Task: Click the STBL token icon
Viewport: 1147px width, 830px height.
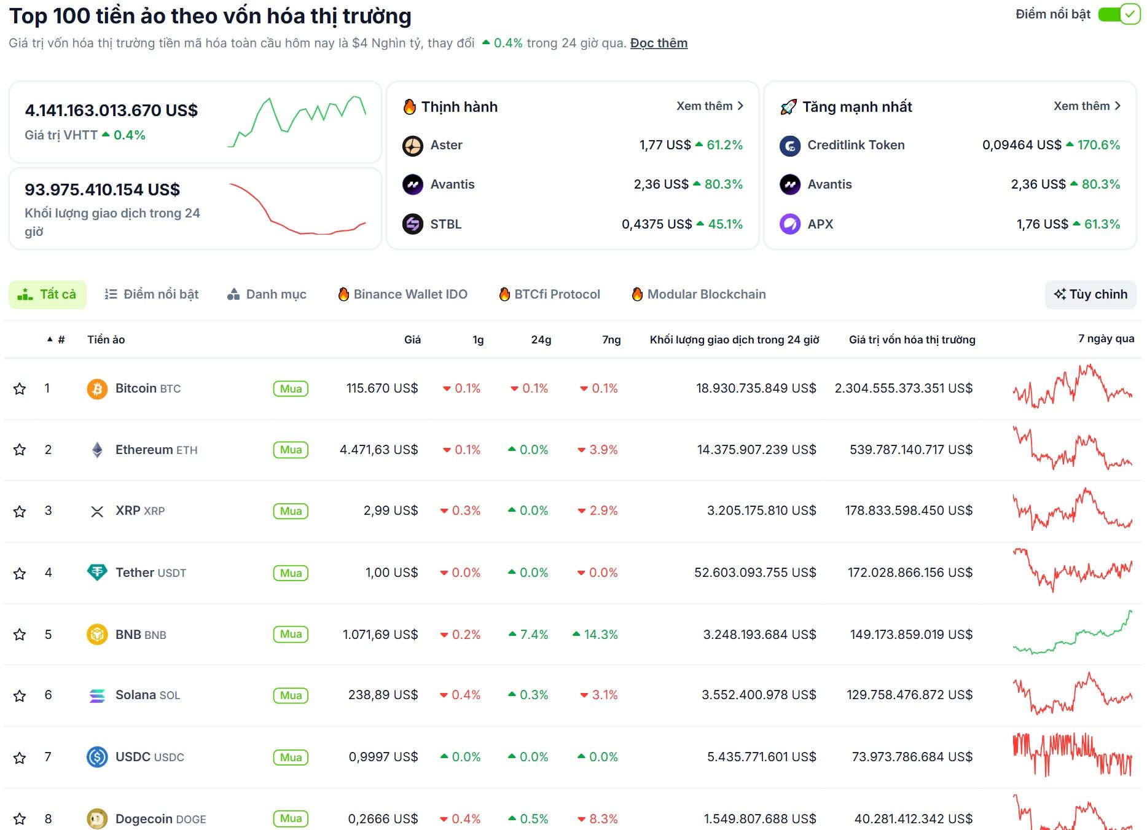Action: click(x=412, y=224)
